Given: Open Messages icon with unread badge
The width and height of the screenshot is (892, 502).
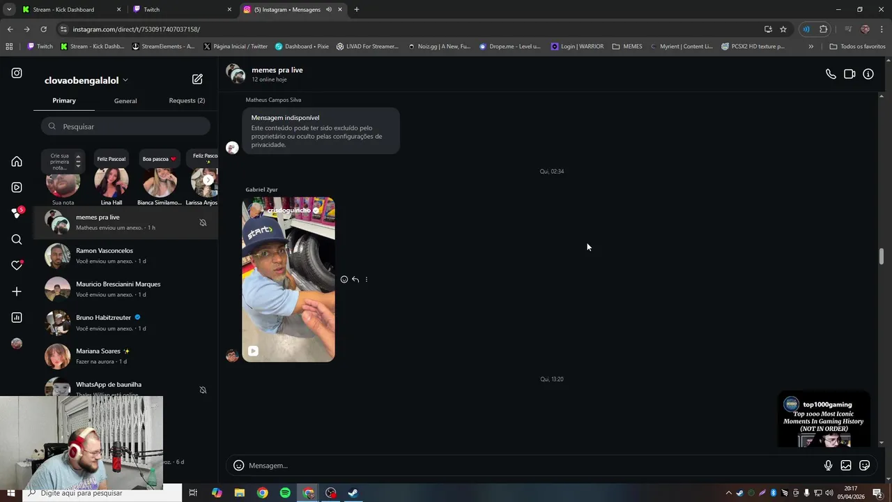Looking at the screenshot, I should click(17, 213).
